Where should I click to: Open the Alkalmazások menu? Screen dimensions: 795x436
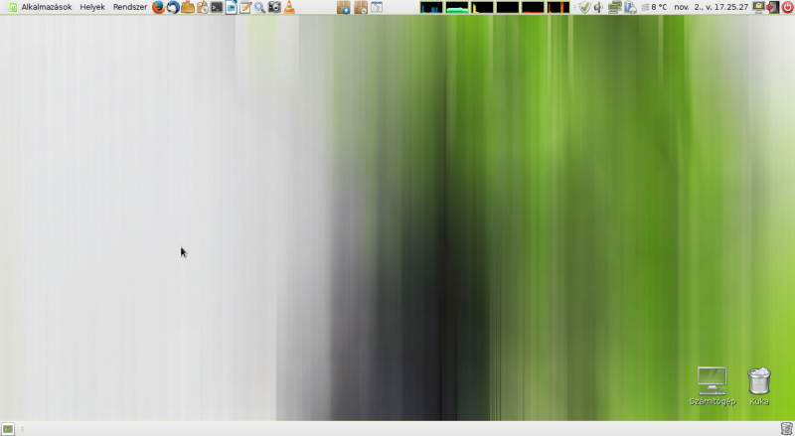[x=46, y=7]
